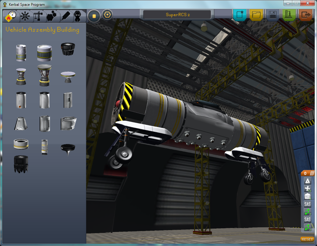The image size is (317, 246).
Task: Click the RCS thruster icon marked 12
Action: [x=308, y=189]
